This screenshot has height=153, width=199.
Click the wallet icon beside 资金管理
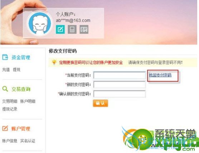pyautogui.click(x=5, y=57)
